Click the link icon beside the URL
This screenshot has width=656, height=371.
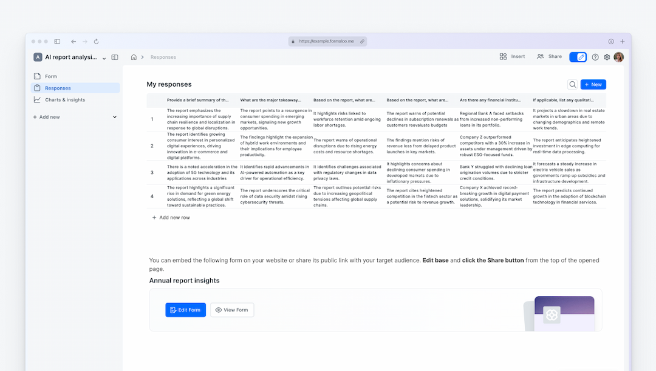363,41
